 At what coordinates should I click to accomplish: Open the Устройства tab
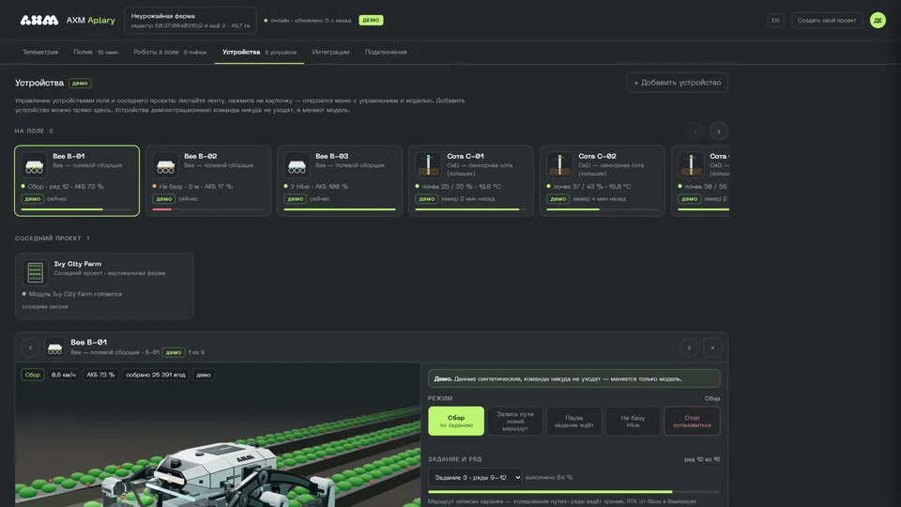(x=259, y=52)
